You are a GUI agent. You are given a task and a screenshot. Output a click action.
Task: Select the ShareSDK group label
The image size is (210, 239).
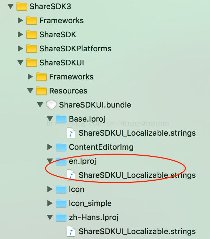[58, 34]
